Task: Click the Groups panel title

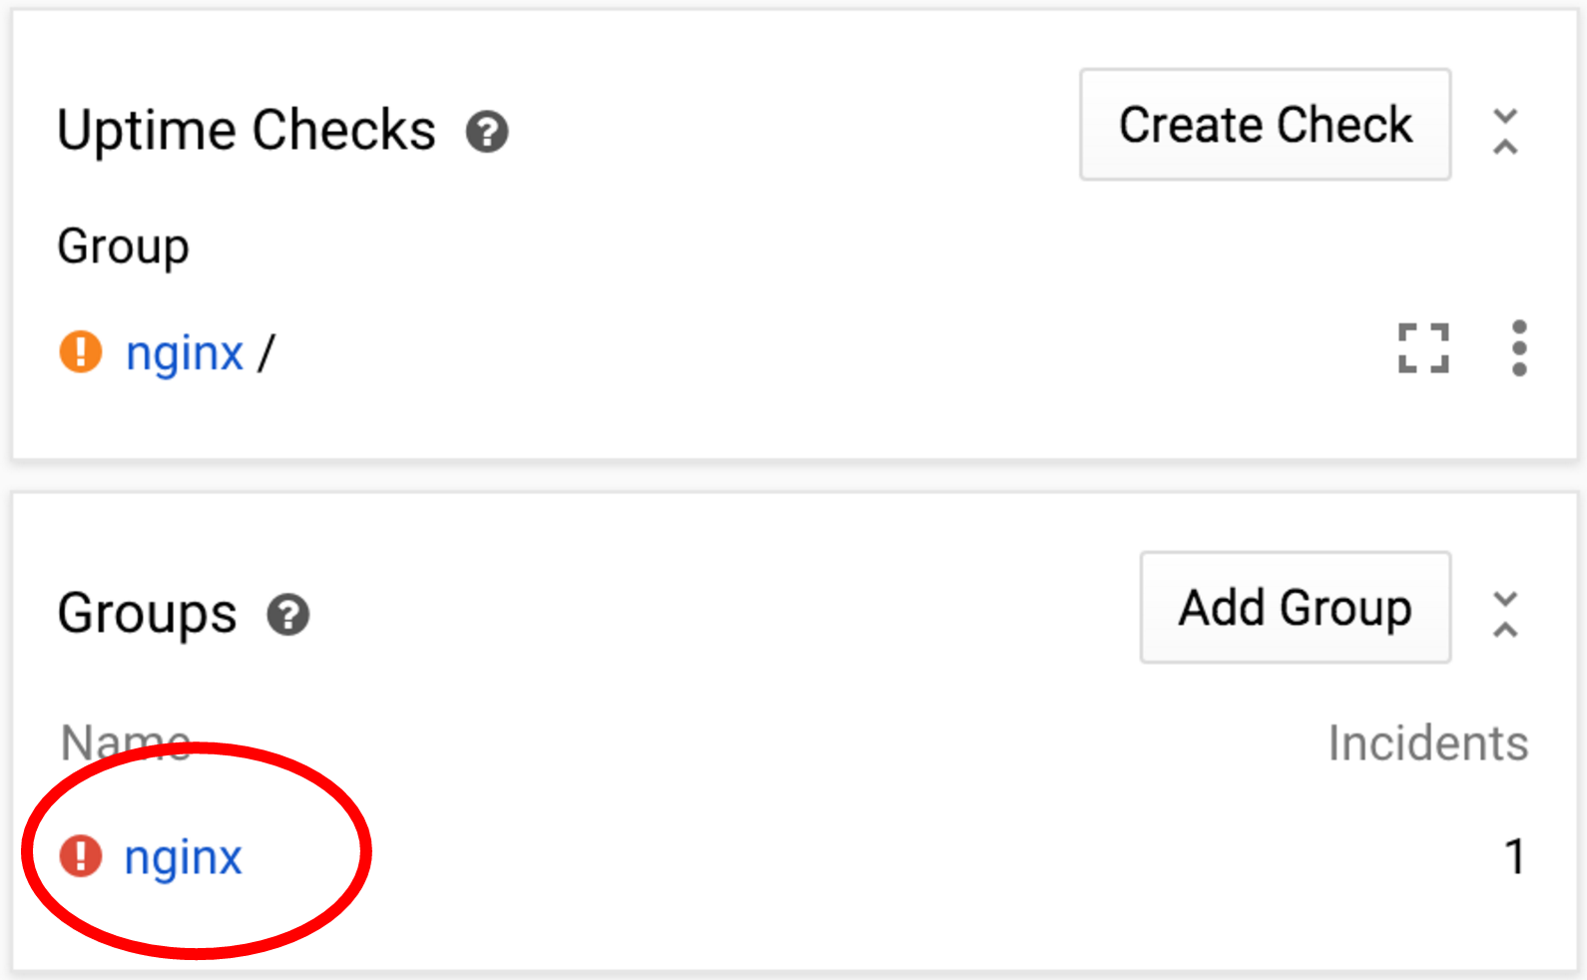Action: (148, 614)
